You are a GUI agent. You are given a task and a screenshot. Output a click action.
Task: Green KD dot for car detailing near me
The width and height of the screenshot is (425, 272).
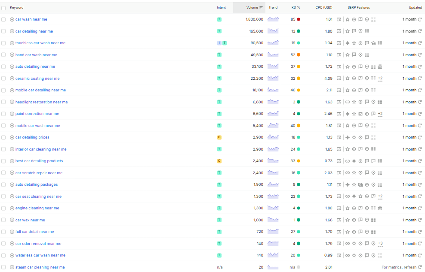coord(299,31)
